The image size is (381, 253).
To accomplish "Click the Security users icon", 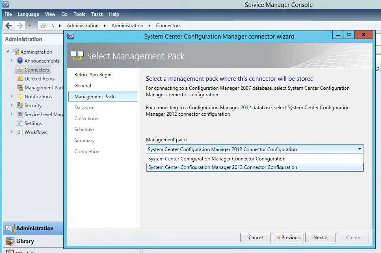I will 19,105.
